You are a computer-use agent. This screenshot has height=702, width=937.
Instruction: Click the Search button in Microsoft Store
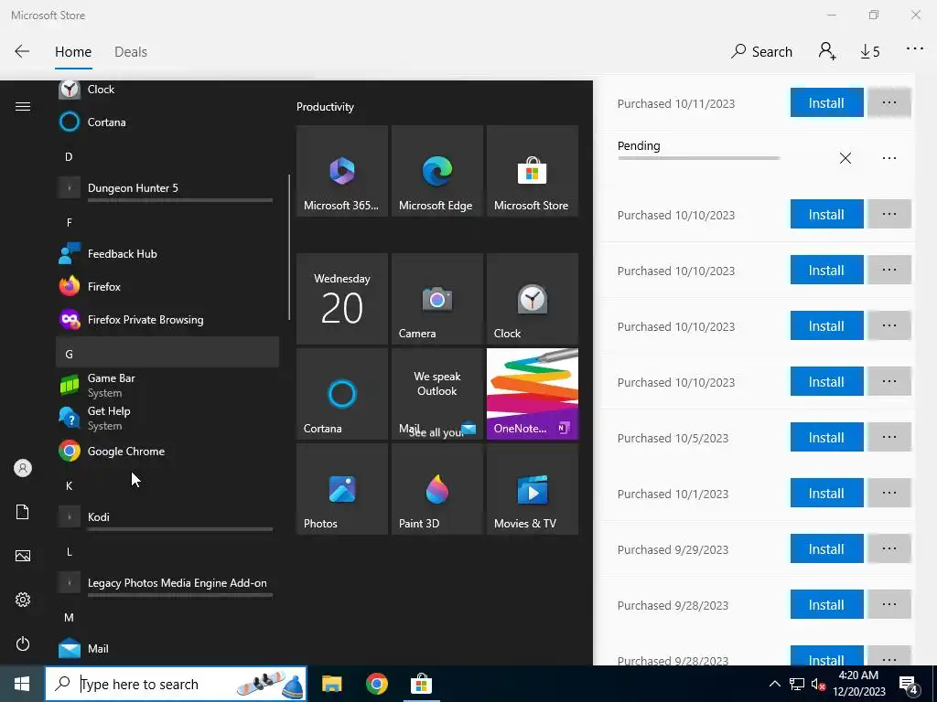(x=761, y=52)
